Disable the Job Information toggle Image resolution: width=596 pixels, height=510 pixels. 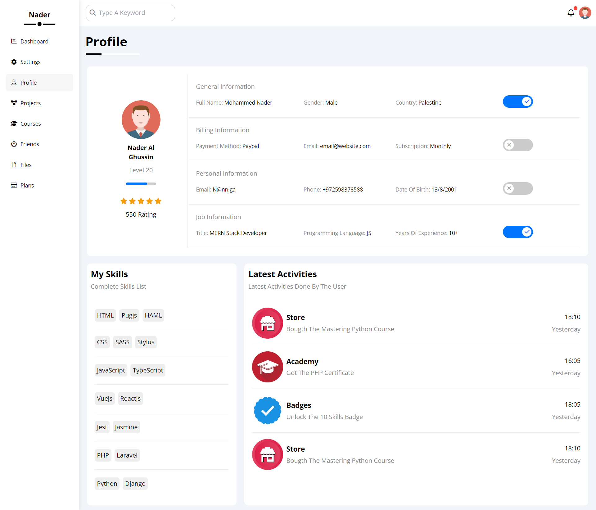click(x=518, y=232)
